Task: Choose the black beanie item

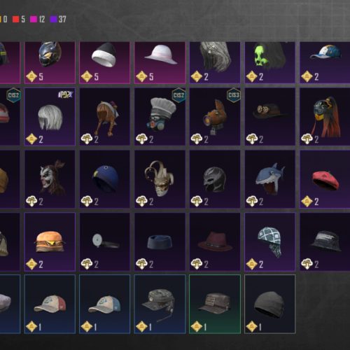Action: pyautogui.click(x=270, y=304)
